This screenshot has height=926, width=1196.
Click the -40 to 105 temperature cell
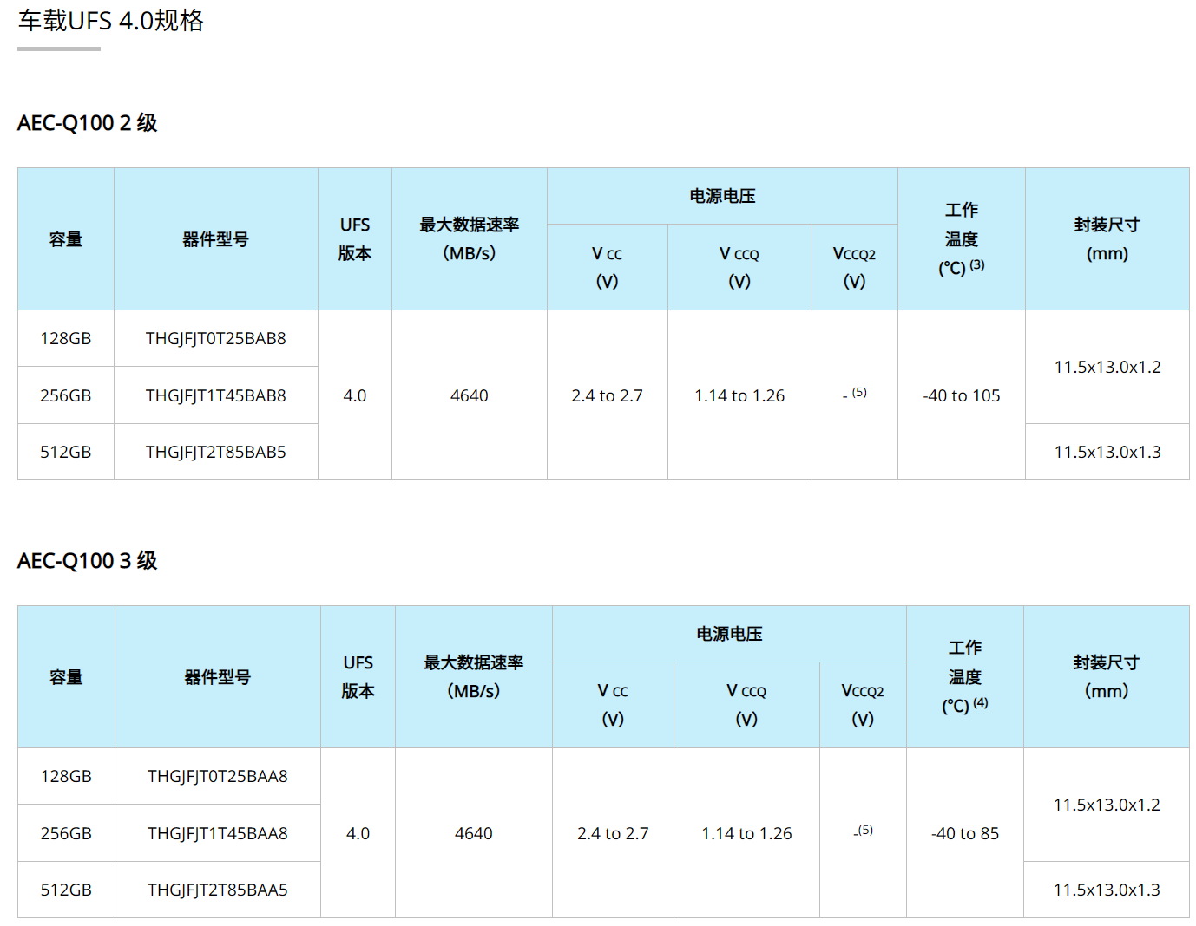coord(961,395)
